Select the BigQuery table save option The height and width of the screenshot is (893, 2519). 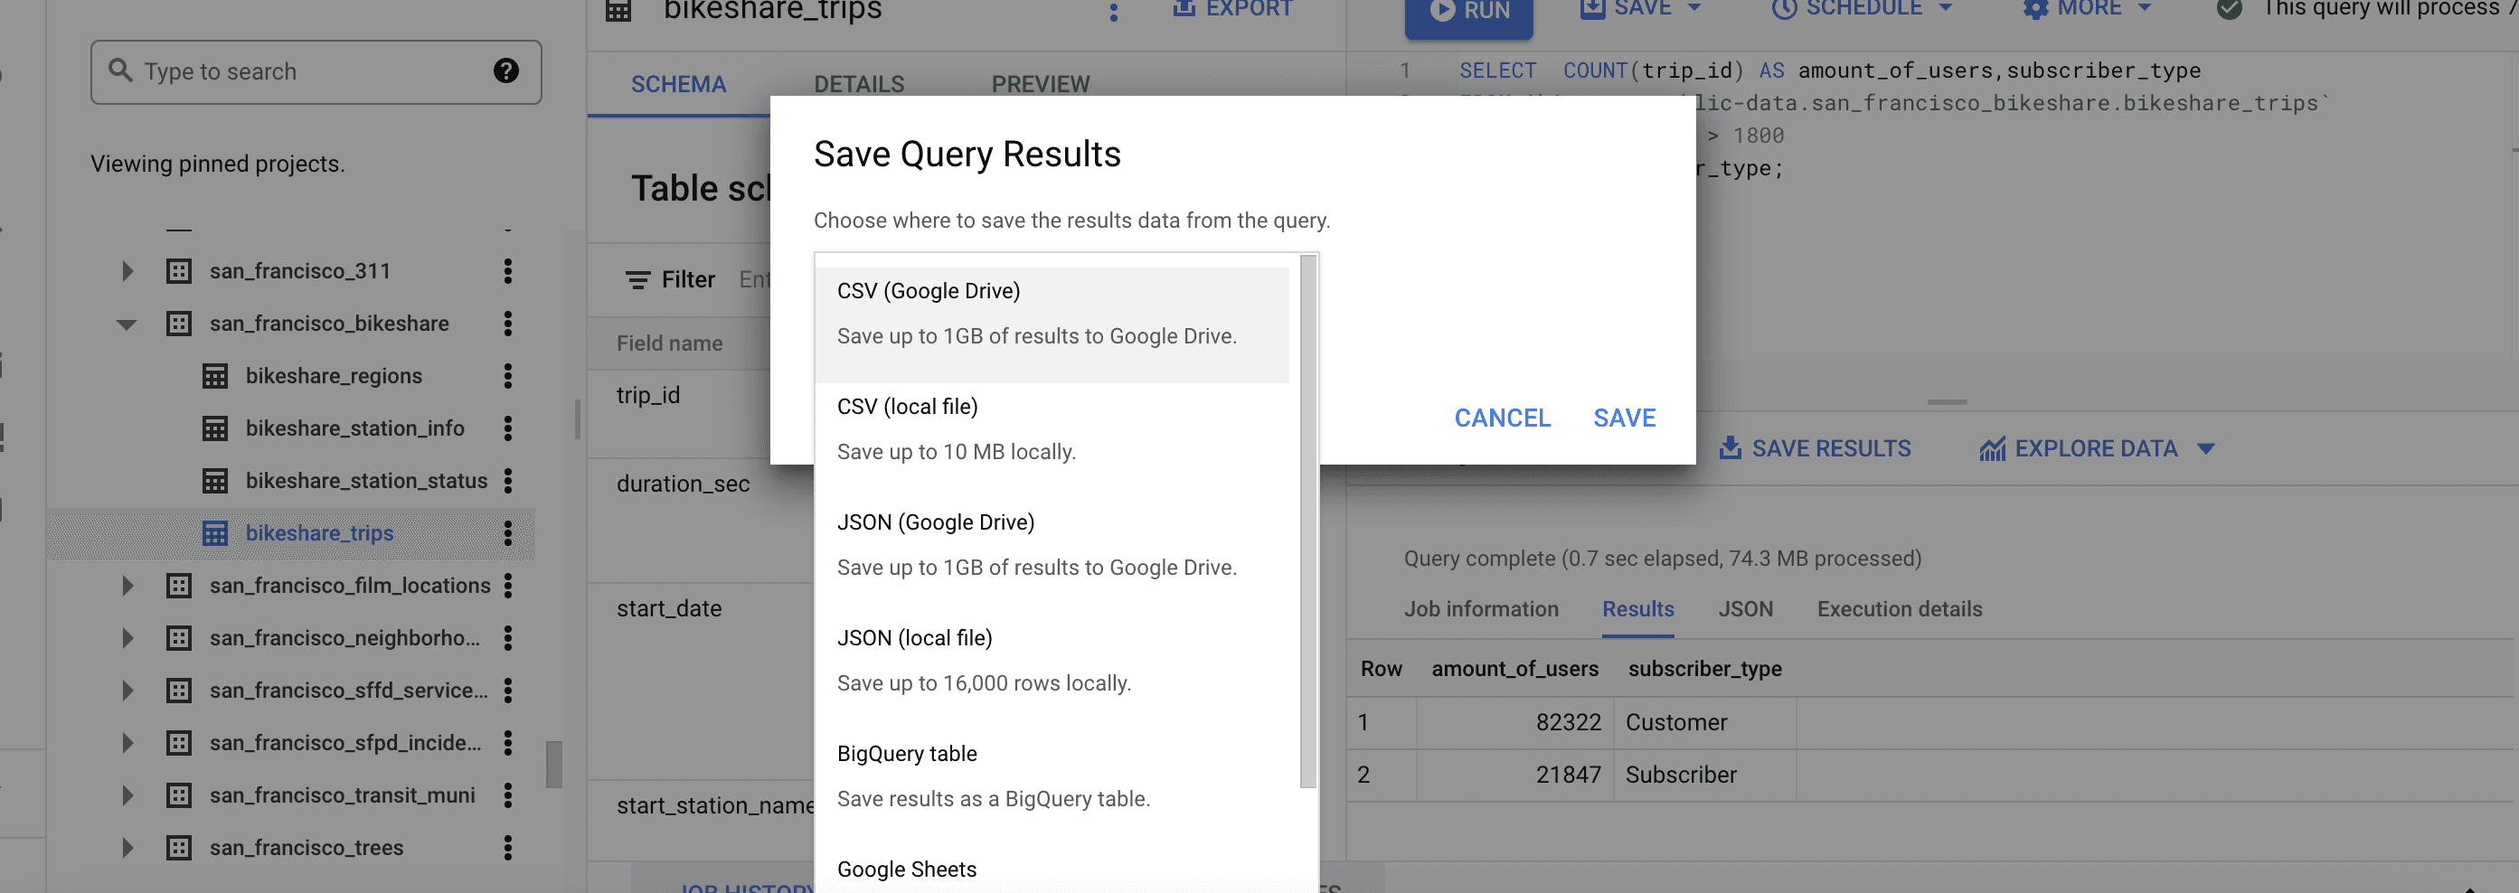(x=1052, y=775)
